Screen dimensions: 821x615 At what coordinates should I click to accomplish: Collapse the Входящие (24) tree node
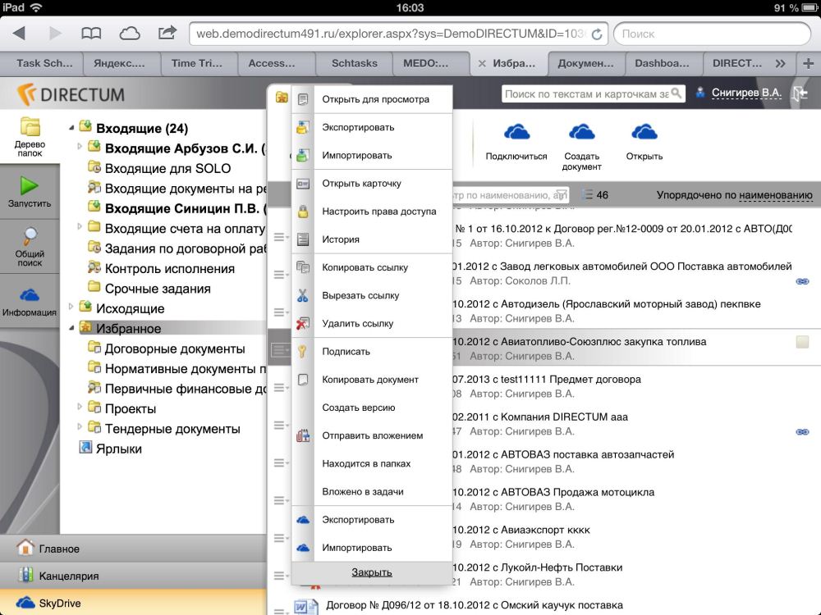tap(71, 128)
